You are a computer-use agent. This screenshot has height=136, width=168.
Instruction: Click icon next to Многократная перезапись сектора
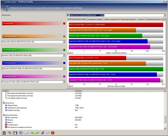click(6, 93)
